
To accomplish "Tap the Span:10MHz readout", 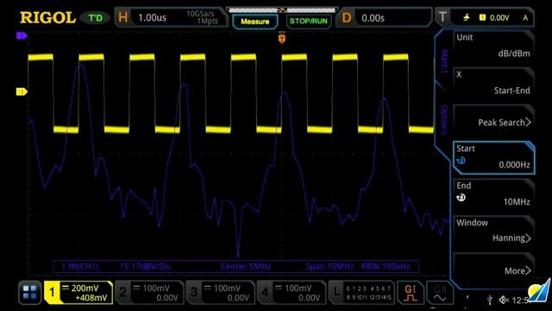I will pos(329,266).
